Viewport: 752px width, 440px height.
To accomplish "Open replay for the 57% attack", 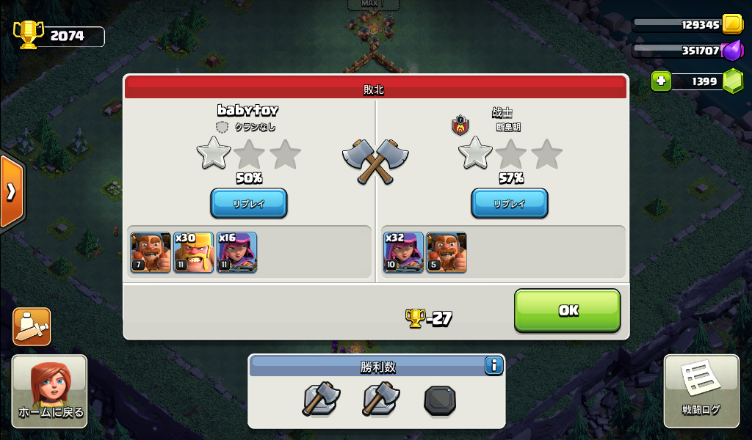I will pos(510,203).
